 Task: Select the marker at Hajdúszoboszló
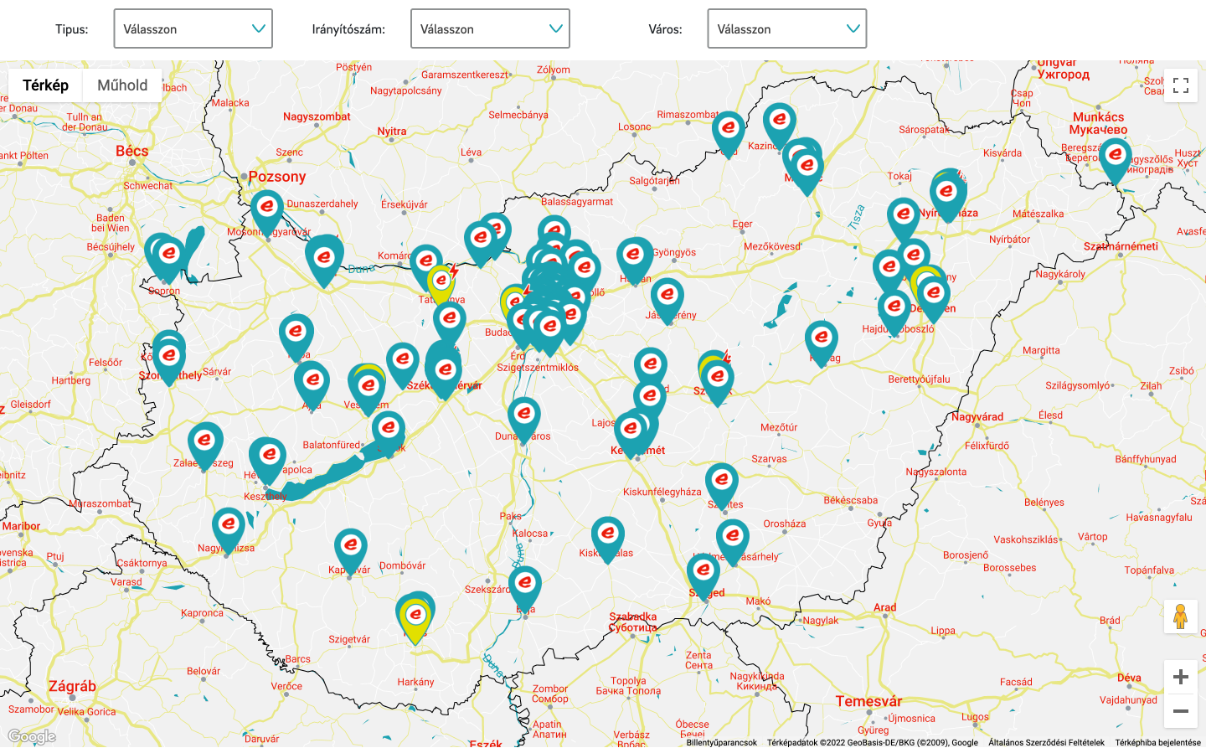(x=894, y=313)
